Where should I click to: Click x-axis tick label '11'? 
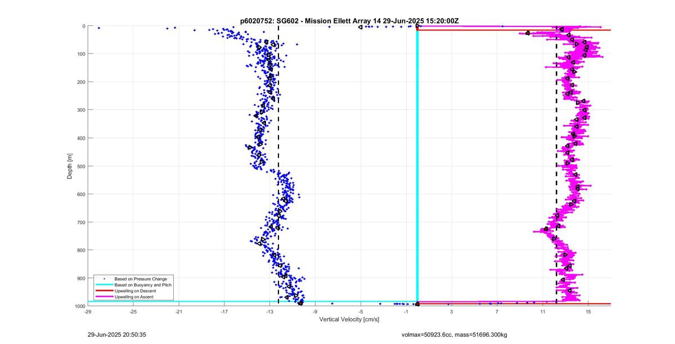pos(543,311)
